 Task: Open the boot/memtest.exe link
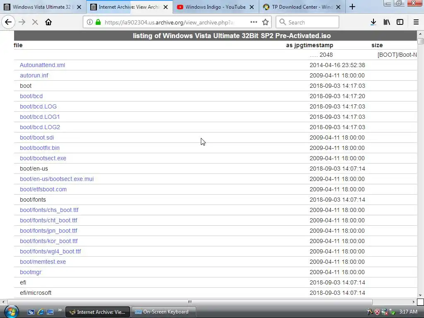click(43, 262)
